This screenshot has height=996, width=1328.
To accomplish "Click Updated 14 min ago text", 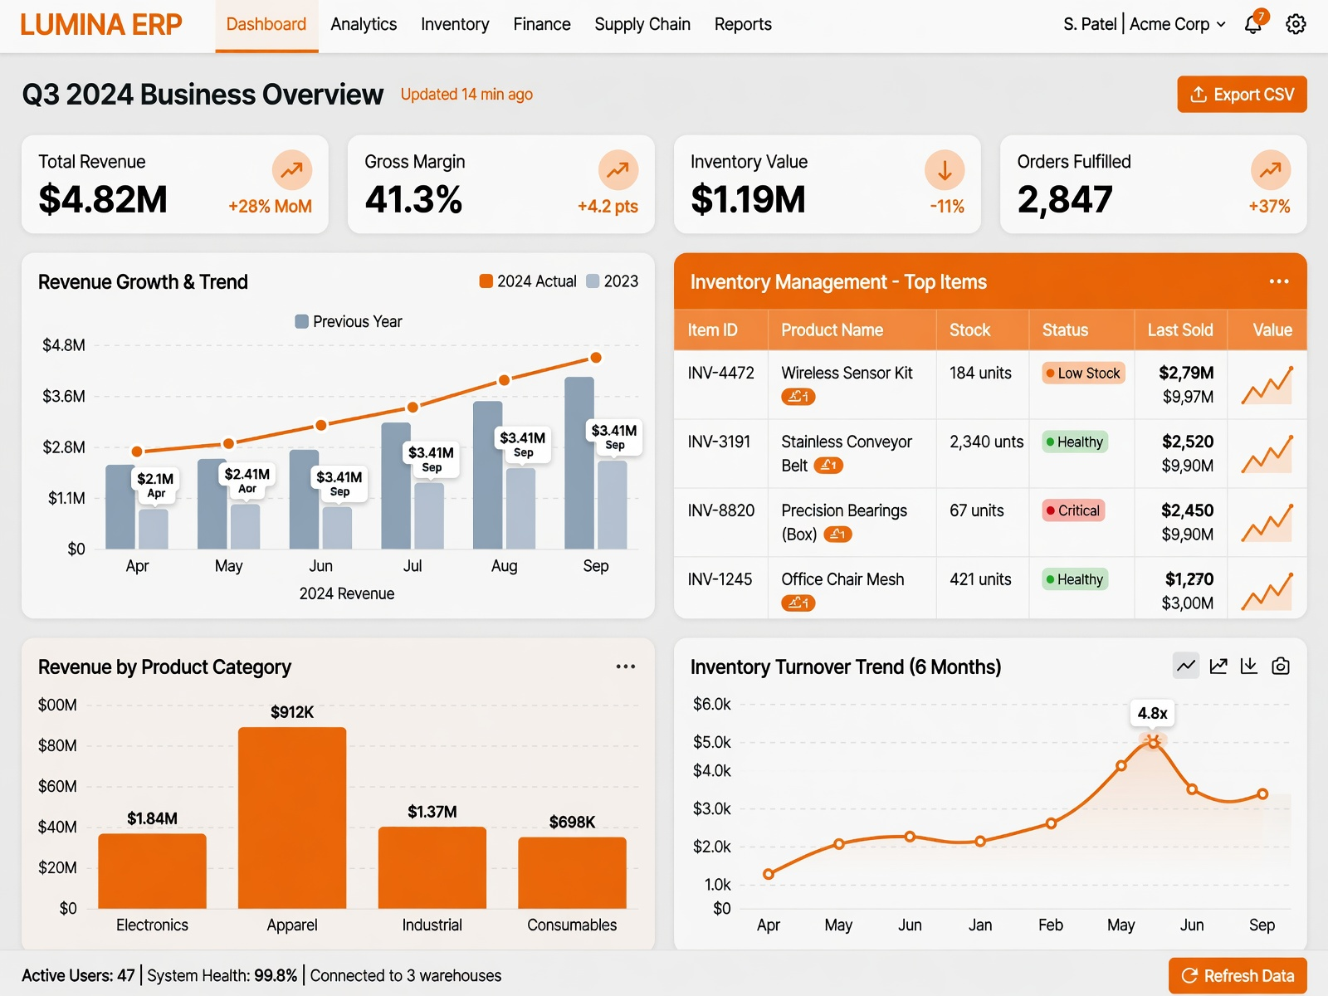I will click(x=466, y=94).
